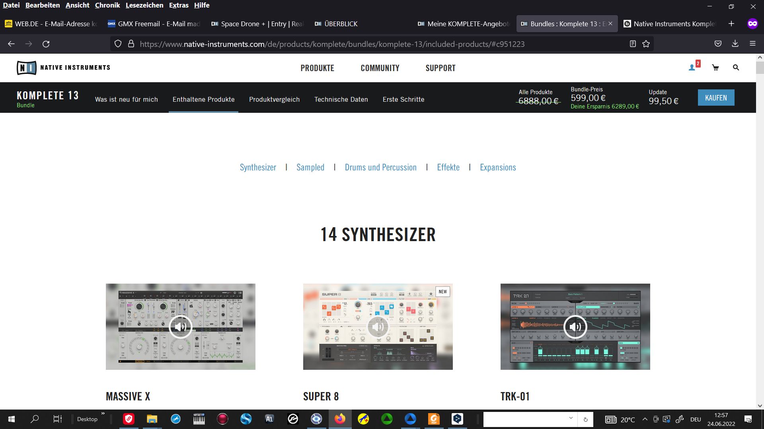764x429 pixels.
Task: Click the page vertical scrollbar thumb
Action: pyautogui.click(x=760, y=67)
